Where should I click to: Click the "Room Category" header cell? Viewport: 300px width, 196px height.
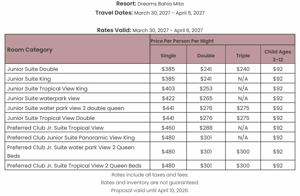[30, 49]
